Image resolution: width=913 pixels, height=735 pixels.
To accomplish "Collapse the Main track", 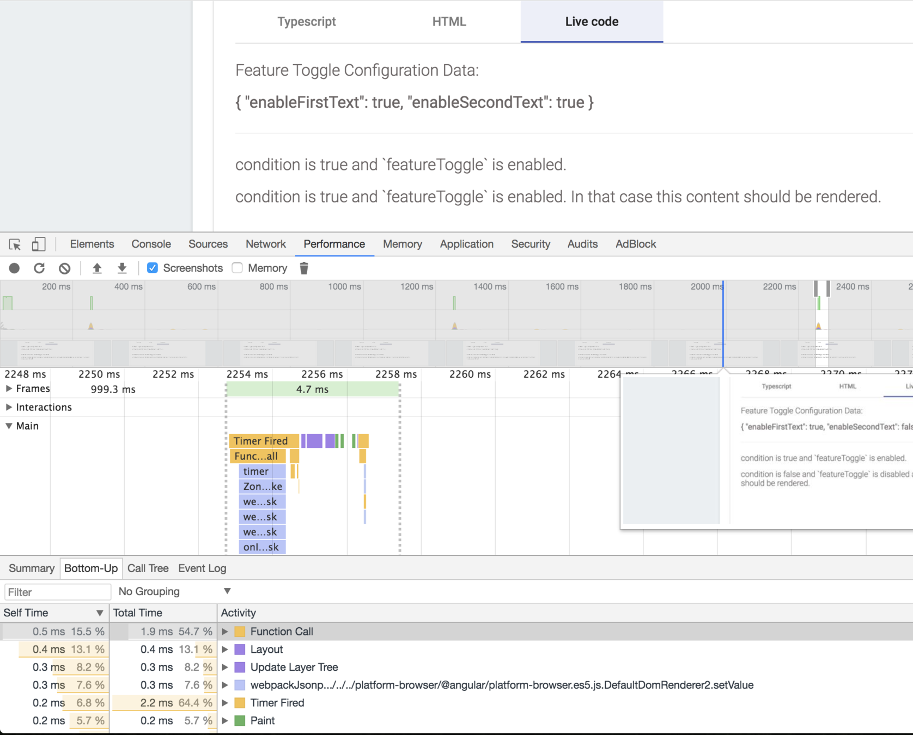I will point(9,426).
